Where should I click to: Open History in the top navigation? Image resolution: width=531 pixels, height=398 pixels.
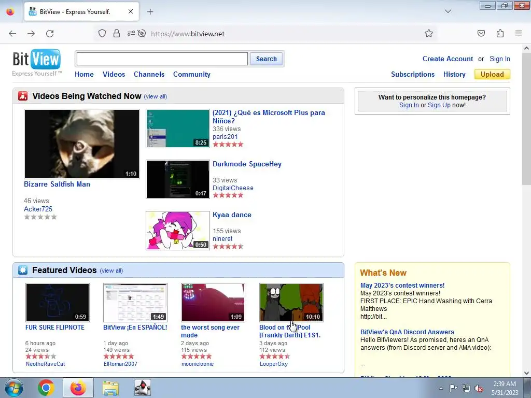[x=454, y=74]
